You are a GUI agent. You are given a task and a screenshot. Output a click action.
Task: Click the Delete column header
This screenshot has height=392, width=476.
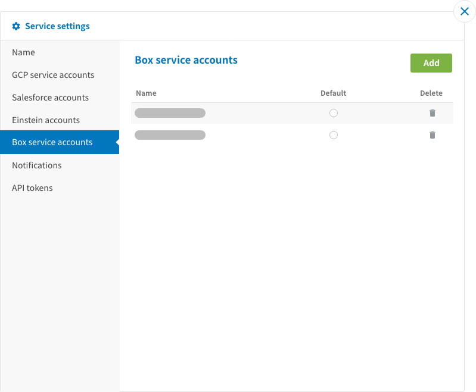pyautogui.click(x=431, y=93)
